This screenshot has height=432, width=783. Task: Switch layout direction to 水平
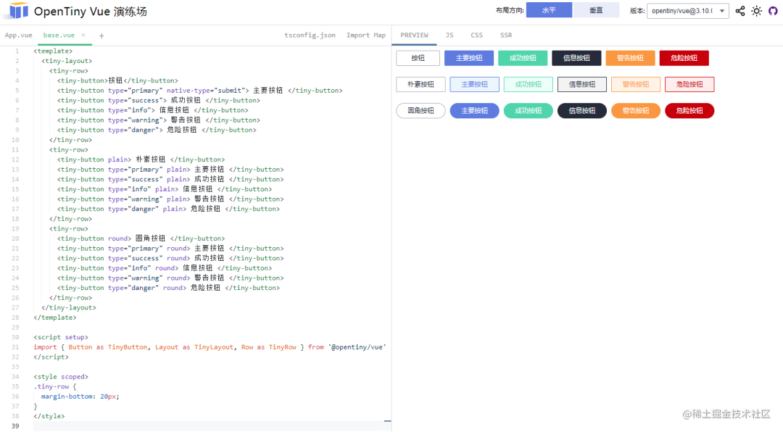point(550,10)
